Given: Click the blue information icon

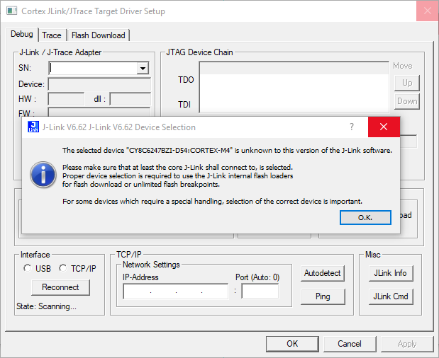Looking at the screenshot, I should tap(43, 175).
